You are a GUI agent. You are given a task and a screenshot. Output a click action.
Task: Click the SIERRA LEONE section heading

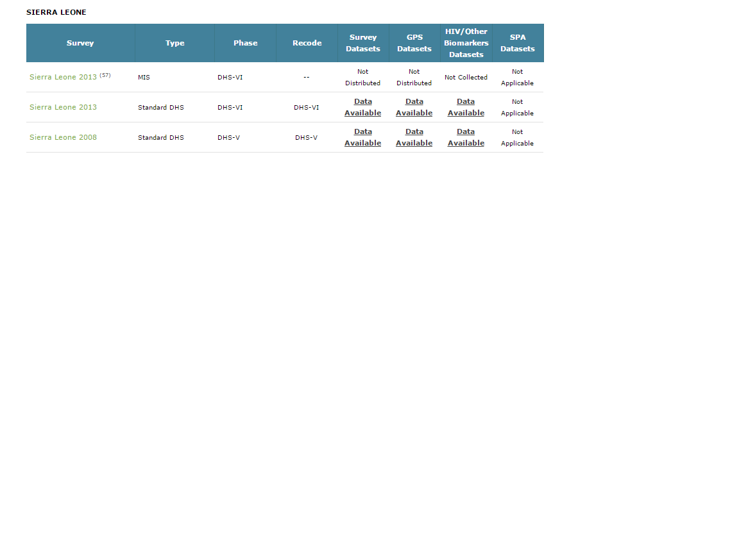click(56, 12)
